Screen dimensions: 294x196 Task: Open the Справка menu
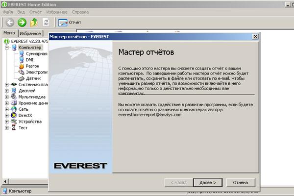[x=80, y=12]
